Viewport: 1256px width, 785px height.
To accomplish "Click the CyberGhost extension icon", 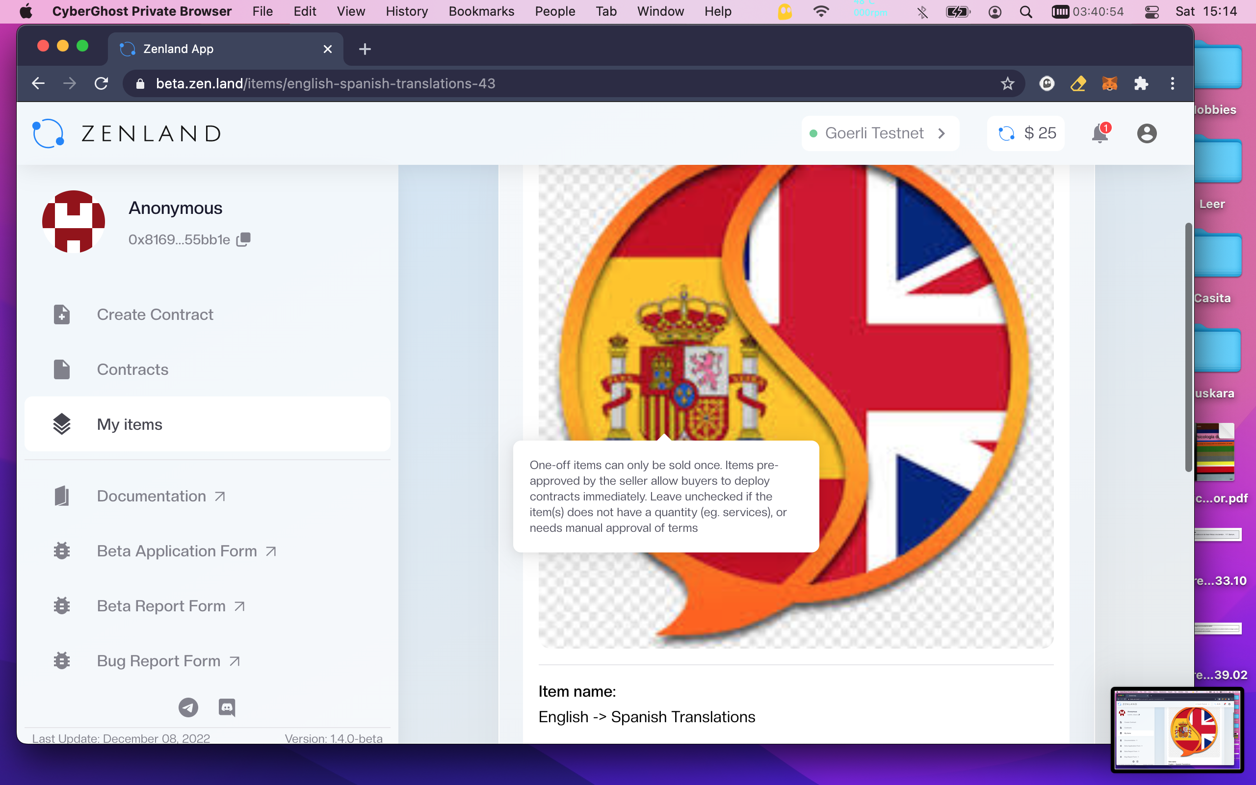I will click(1047, 83).
